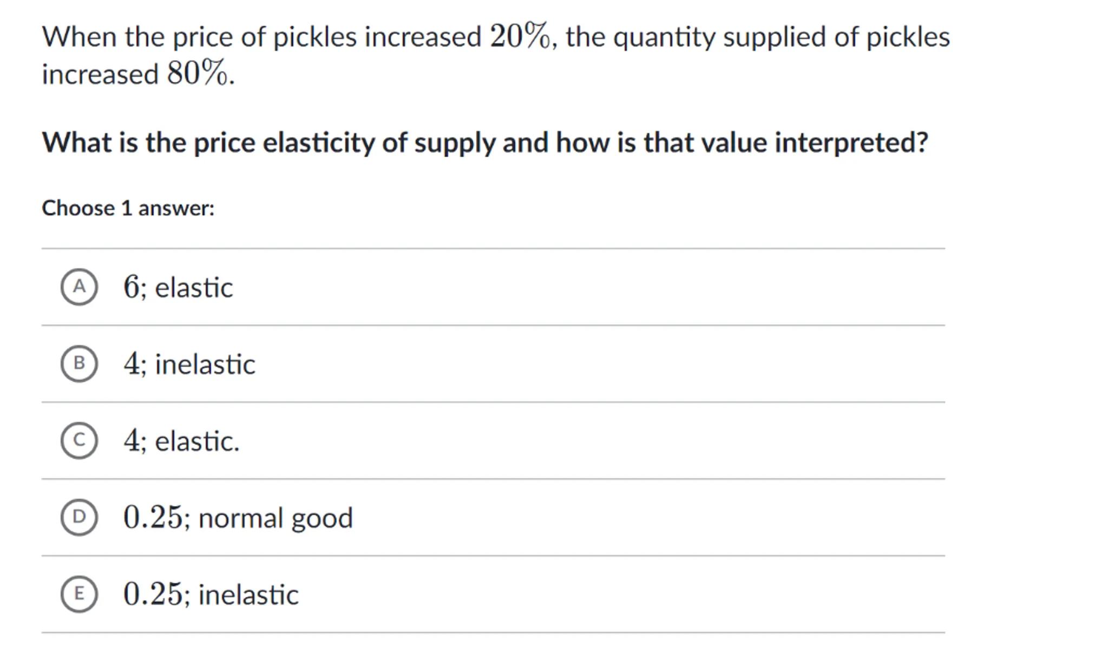Image resolution: width=1108 pixels, height=654 pixels.
Task: Click the word "interpreted?" in the question
Action: coord(851,143)
